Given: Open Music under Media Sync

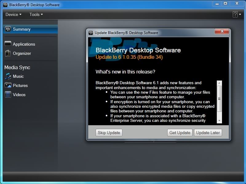Looking at the screenshot, I should coord(18,76).
